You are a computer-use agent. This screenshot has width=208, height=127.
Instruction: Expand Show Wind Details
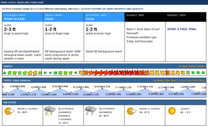[193, 66]
